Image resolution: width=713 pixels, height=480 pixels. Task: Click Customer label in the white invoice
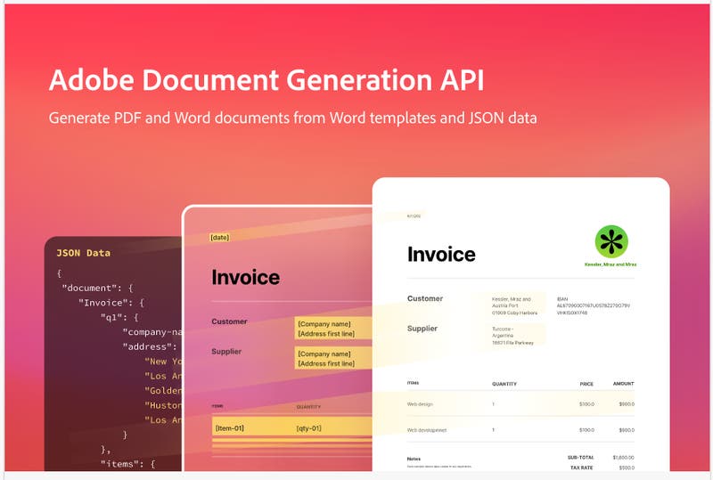(425, 298)
